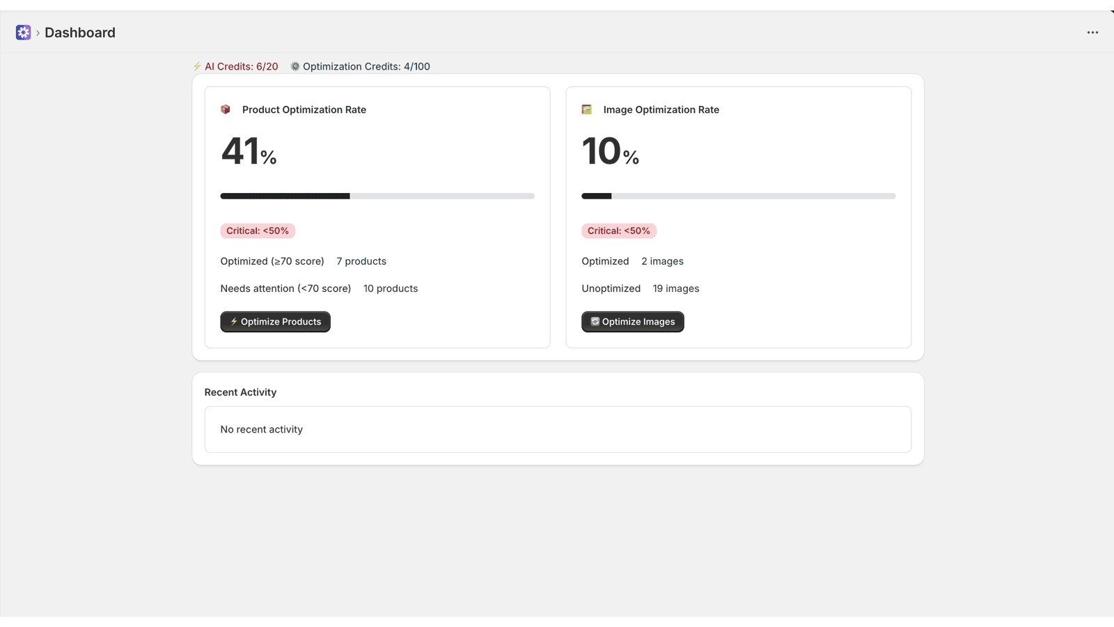Click the Optimized (≥70 score) label
Image resolution: width=1114 pixels, height=627 pixels.
(x=272, y=261)
